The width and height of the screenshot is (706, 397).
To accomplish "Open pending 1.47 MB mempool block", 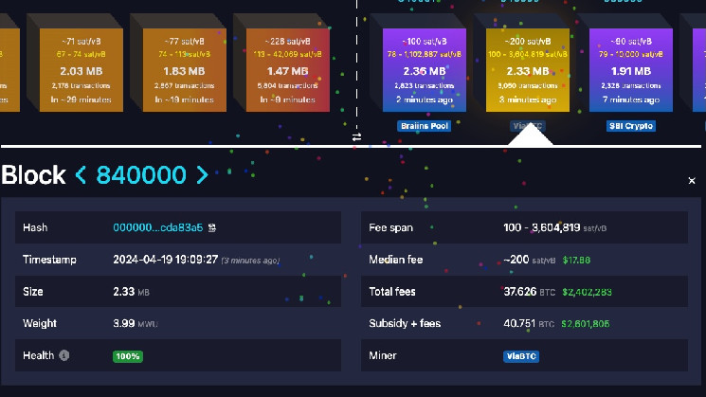I will pyautogui.click(x=287, y=70).
